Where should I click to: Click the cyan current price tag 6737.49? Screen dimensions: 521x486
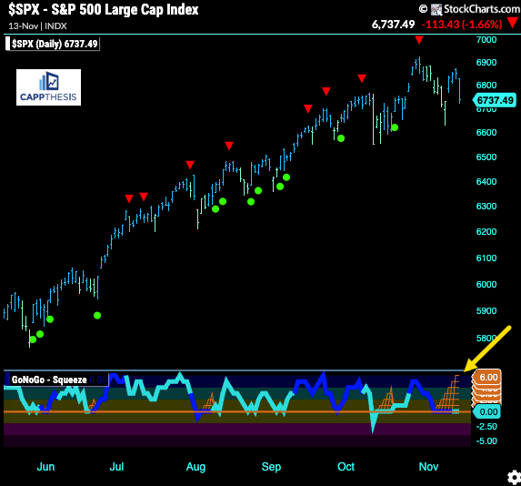495,100
